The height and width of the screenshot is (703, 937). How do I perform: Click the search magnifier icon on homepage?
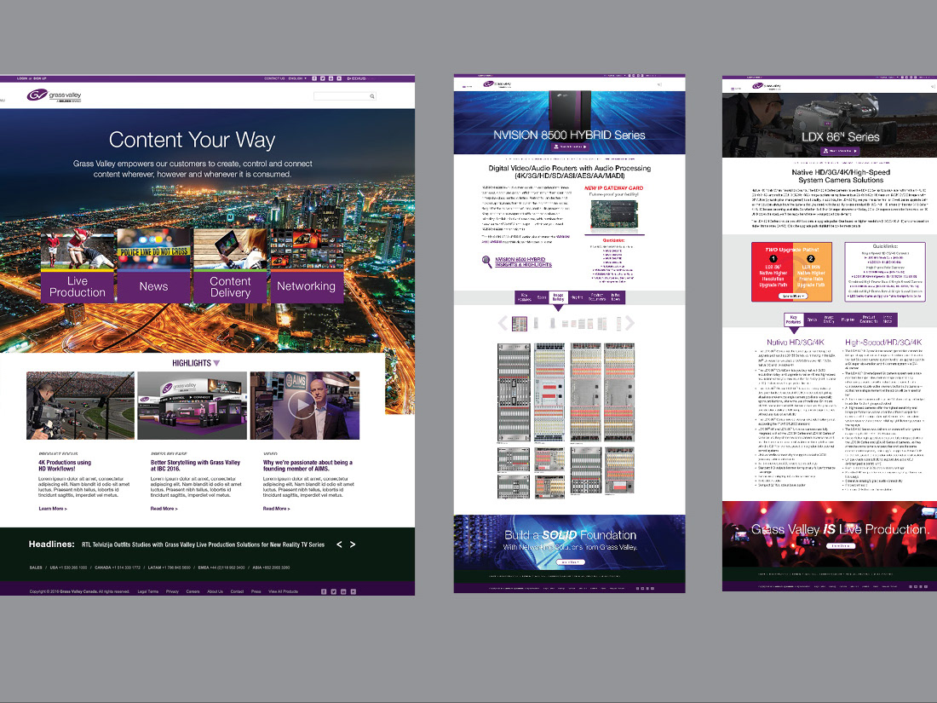tap(371, 96)
